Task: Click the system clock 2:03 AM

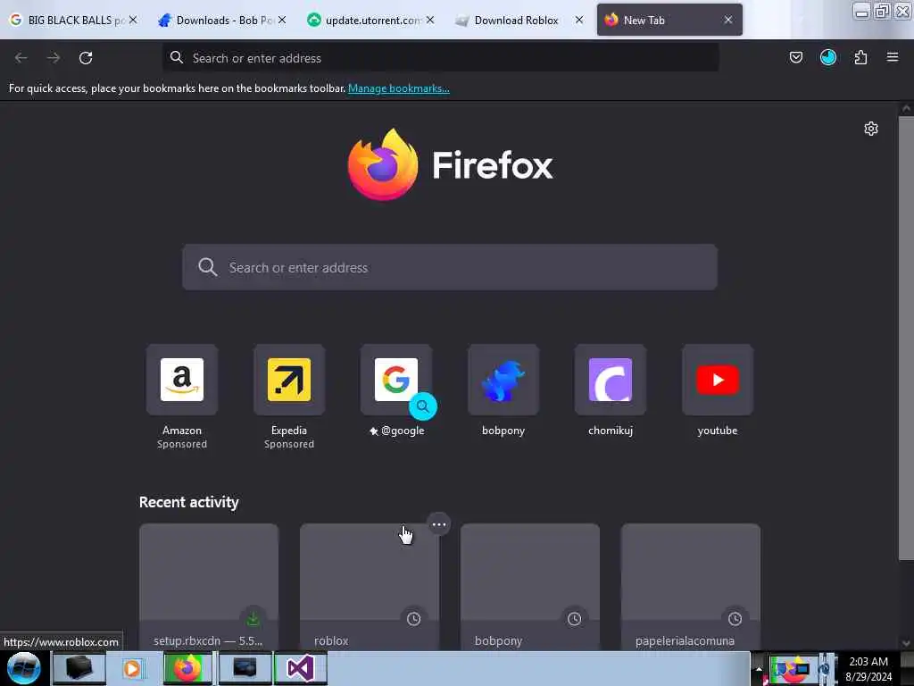Action: [x=868, y=662]
